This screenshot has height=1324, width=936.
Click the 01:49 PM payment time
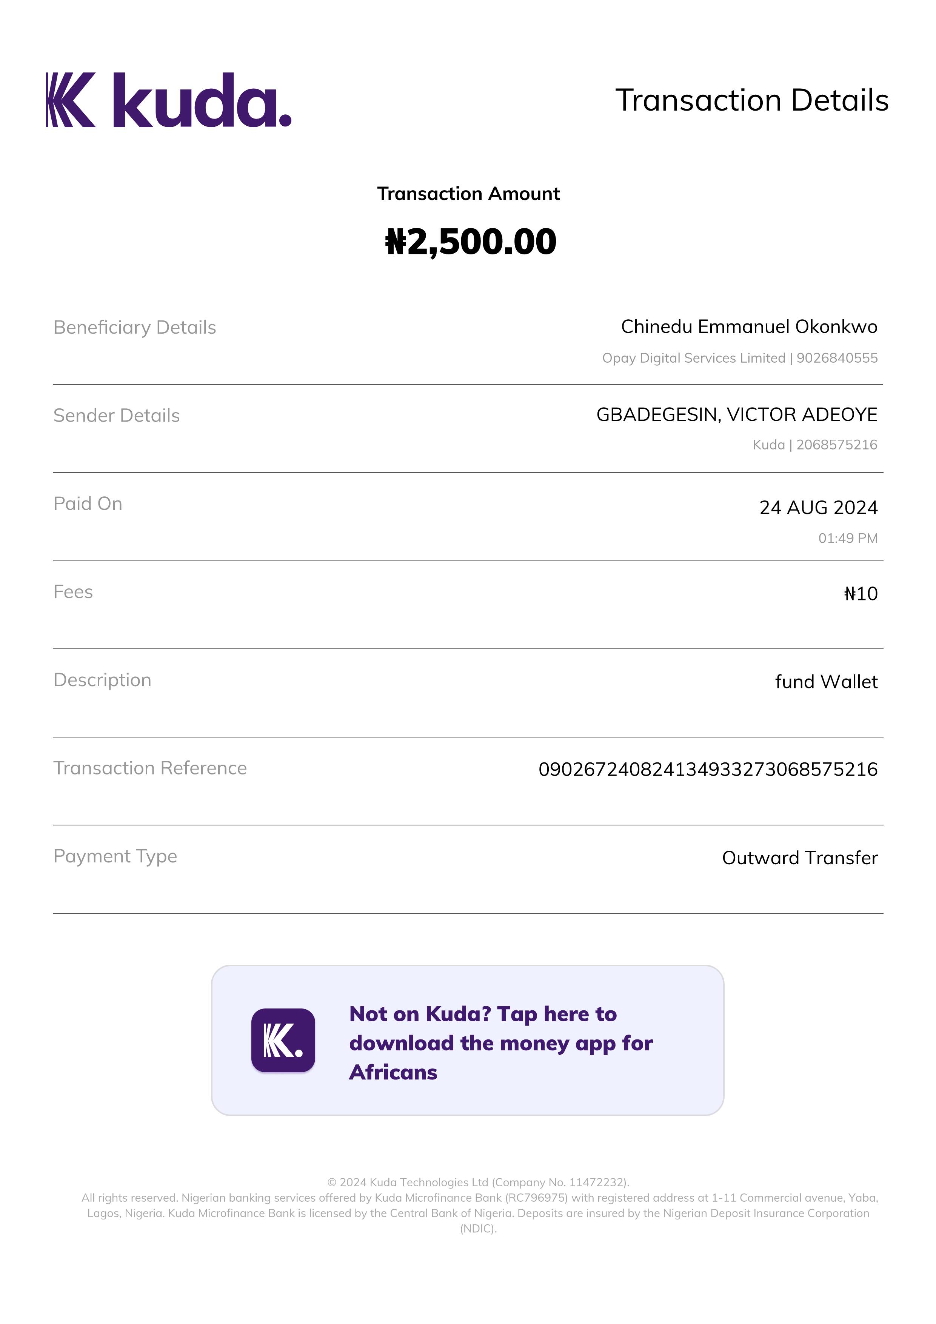pos(847,538)
